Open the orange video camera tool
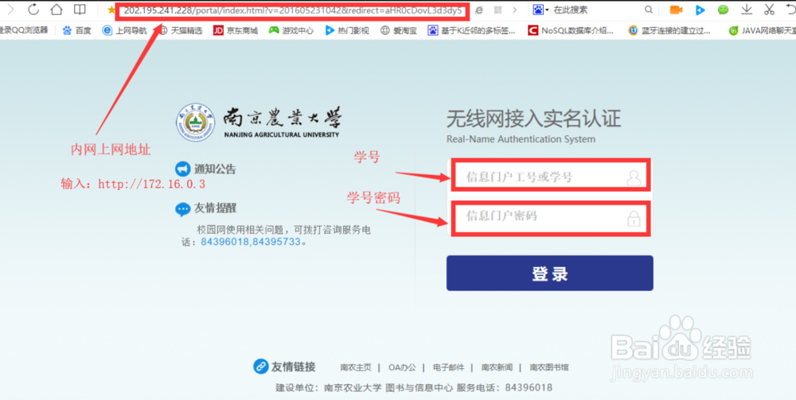 click(676, 10)
